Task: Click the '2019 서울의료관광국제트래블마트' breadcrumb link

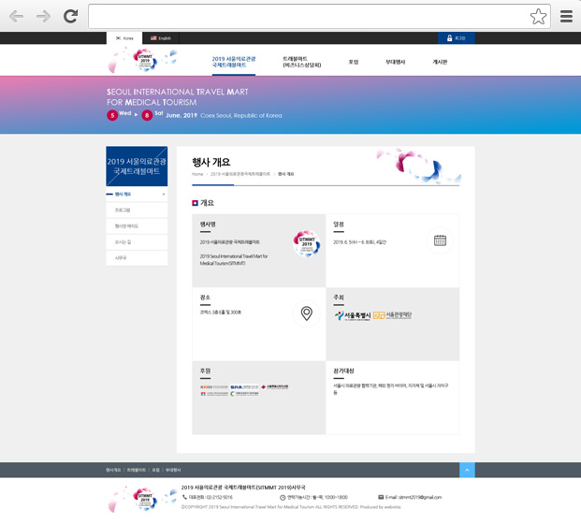Action: click(240, 174)
